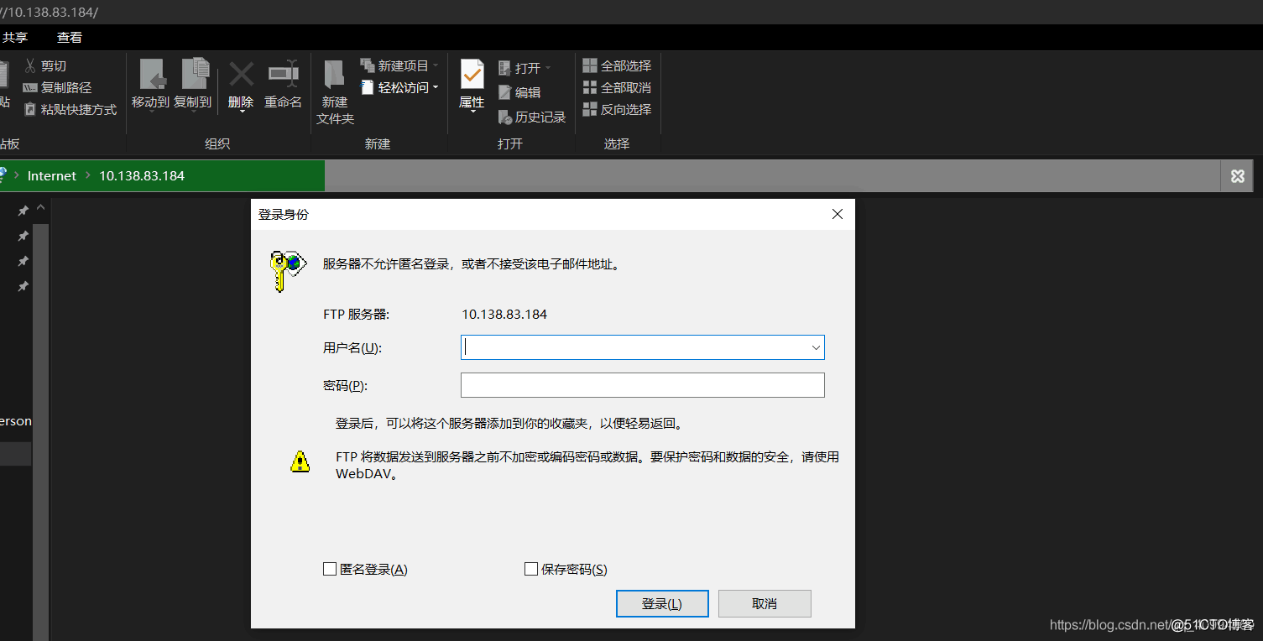Click the fourth pin icon in navigation pane
The image size is (1263, 641).
pos(23,286)
